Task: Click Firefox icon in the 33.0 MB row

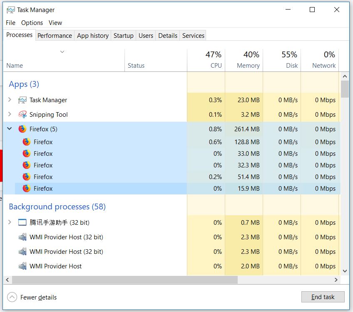Action: coord(27,154)
